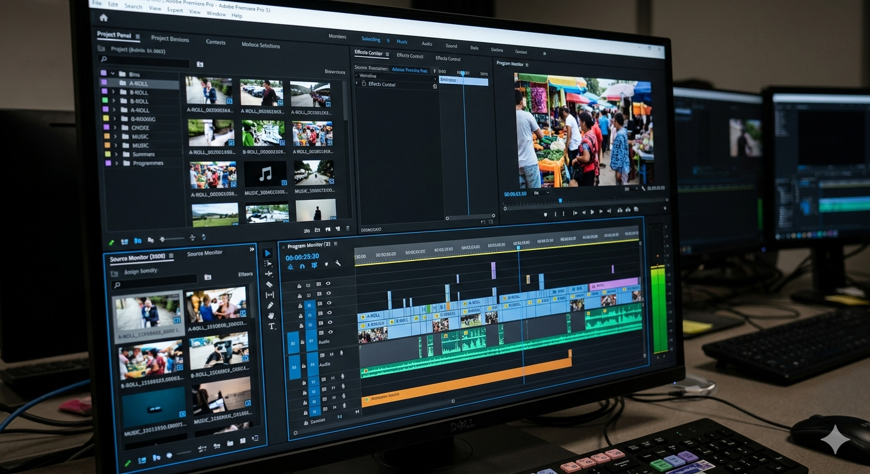Toggle the microphone record on the first audio track
The height and width of the screenshot is (474, 870).
coord(342,354)
